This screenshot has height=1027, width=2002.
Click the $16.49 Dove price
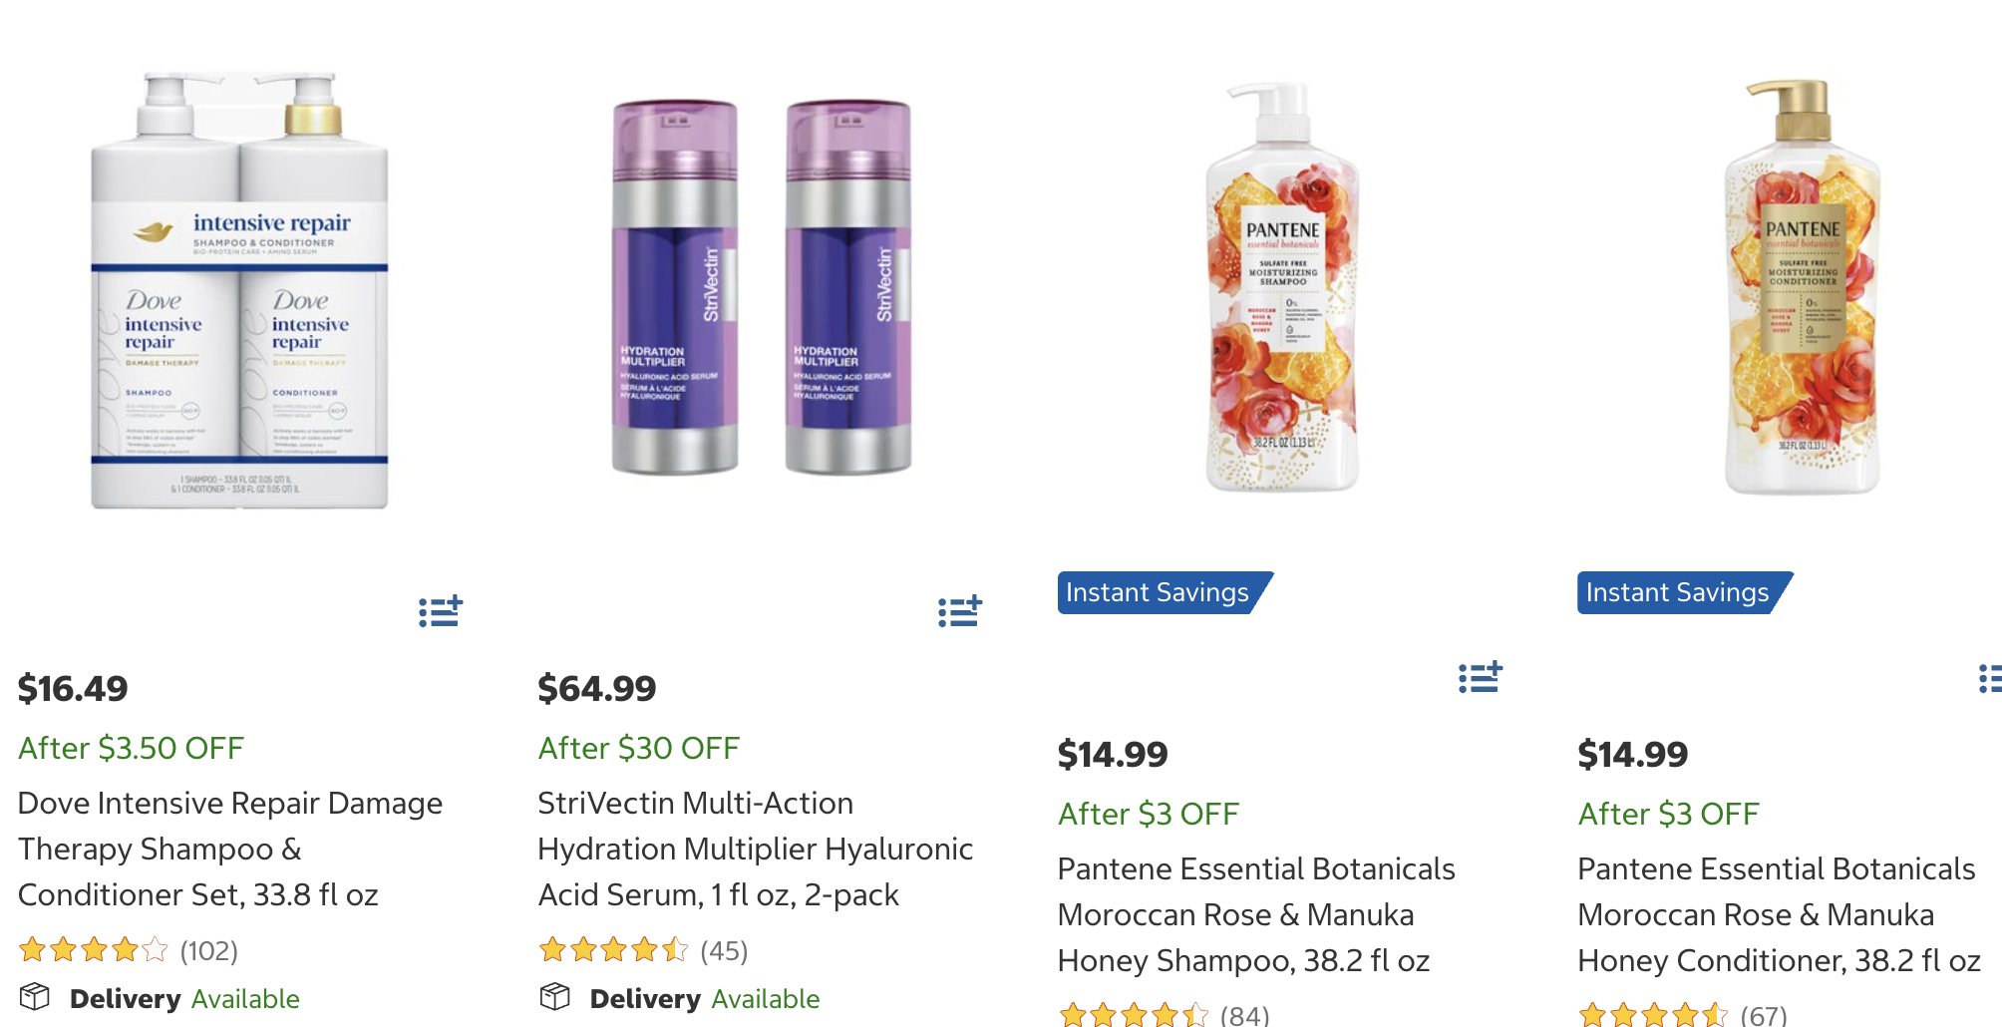(x=74, y=688)
